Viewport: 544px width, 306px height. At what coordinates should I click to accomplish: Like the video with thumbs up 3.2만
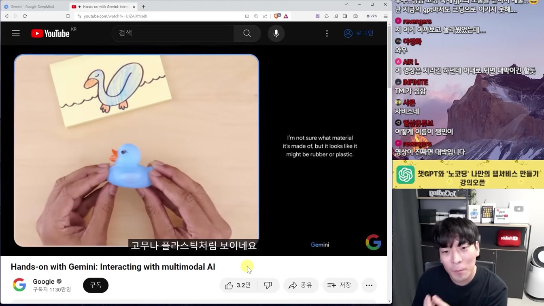(238, 285)
